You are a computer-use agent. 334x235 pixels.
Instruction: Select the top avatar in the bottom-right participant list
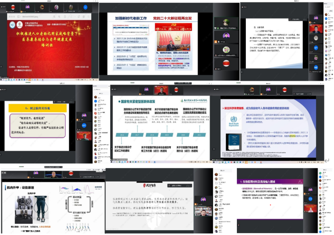coord(216,175)
